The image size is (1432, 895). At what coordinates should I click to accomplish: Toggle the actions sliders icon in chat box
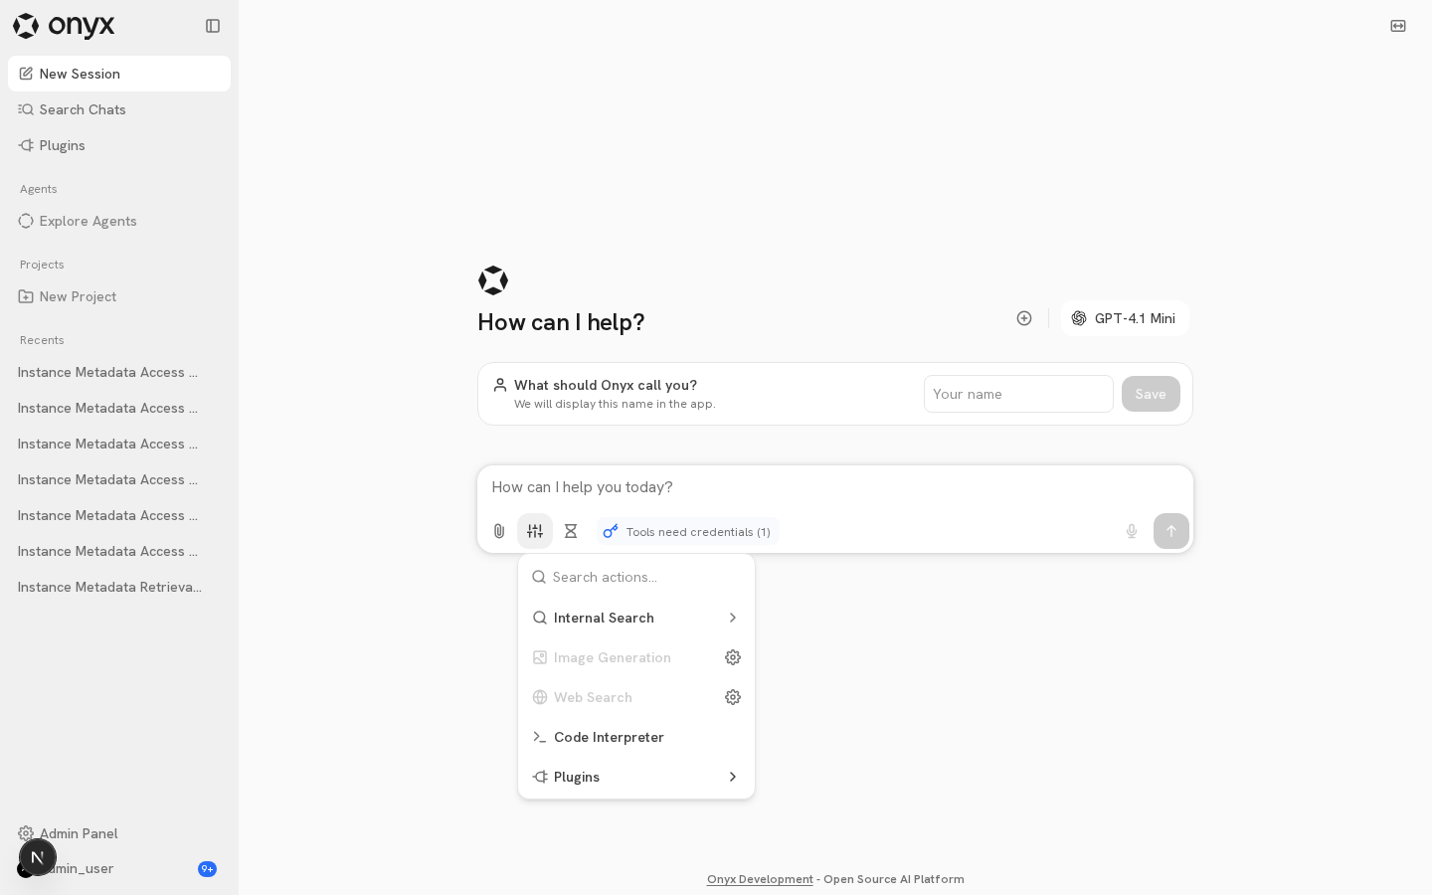(535, 531)
